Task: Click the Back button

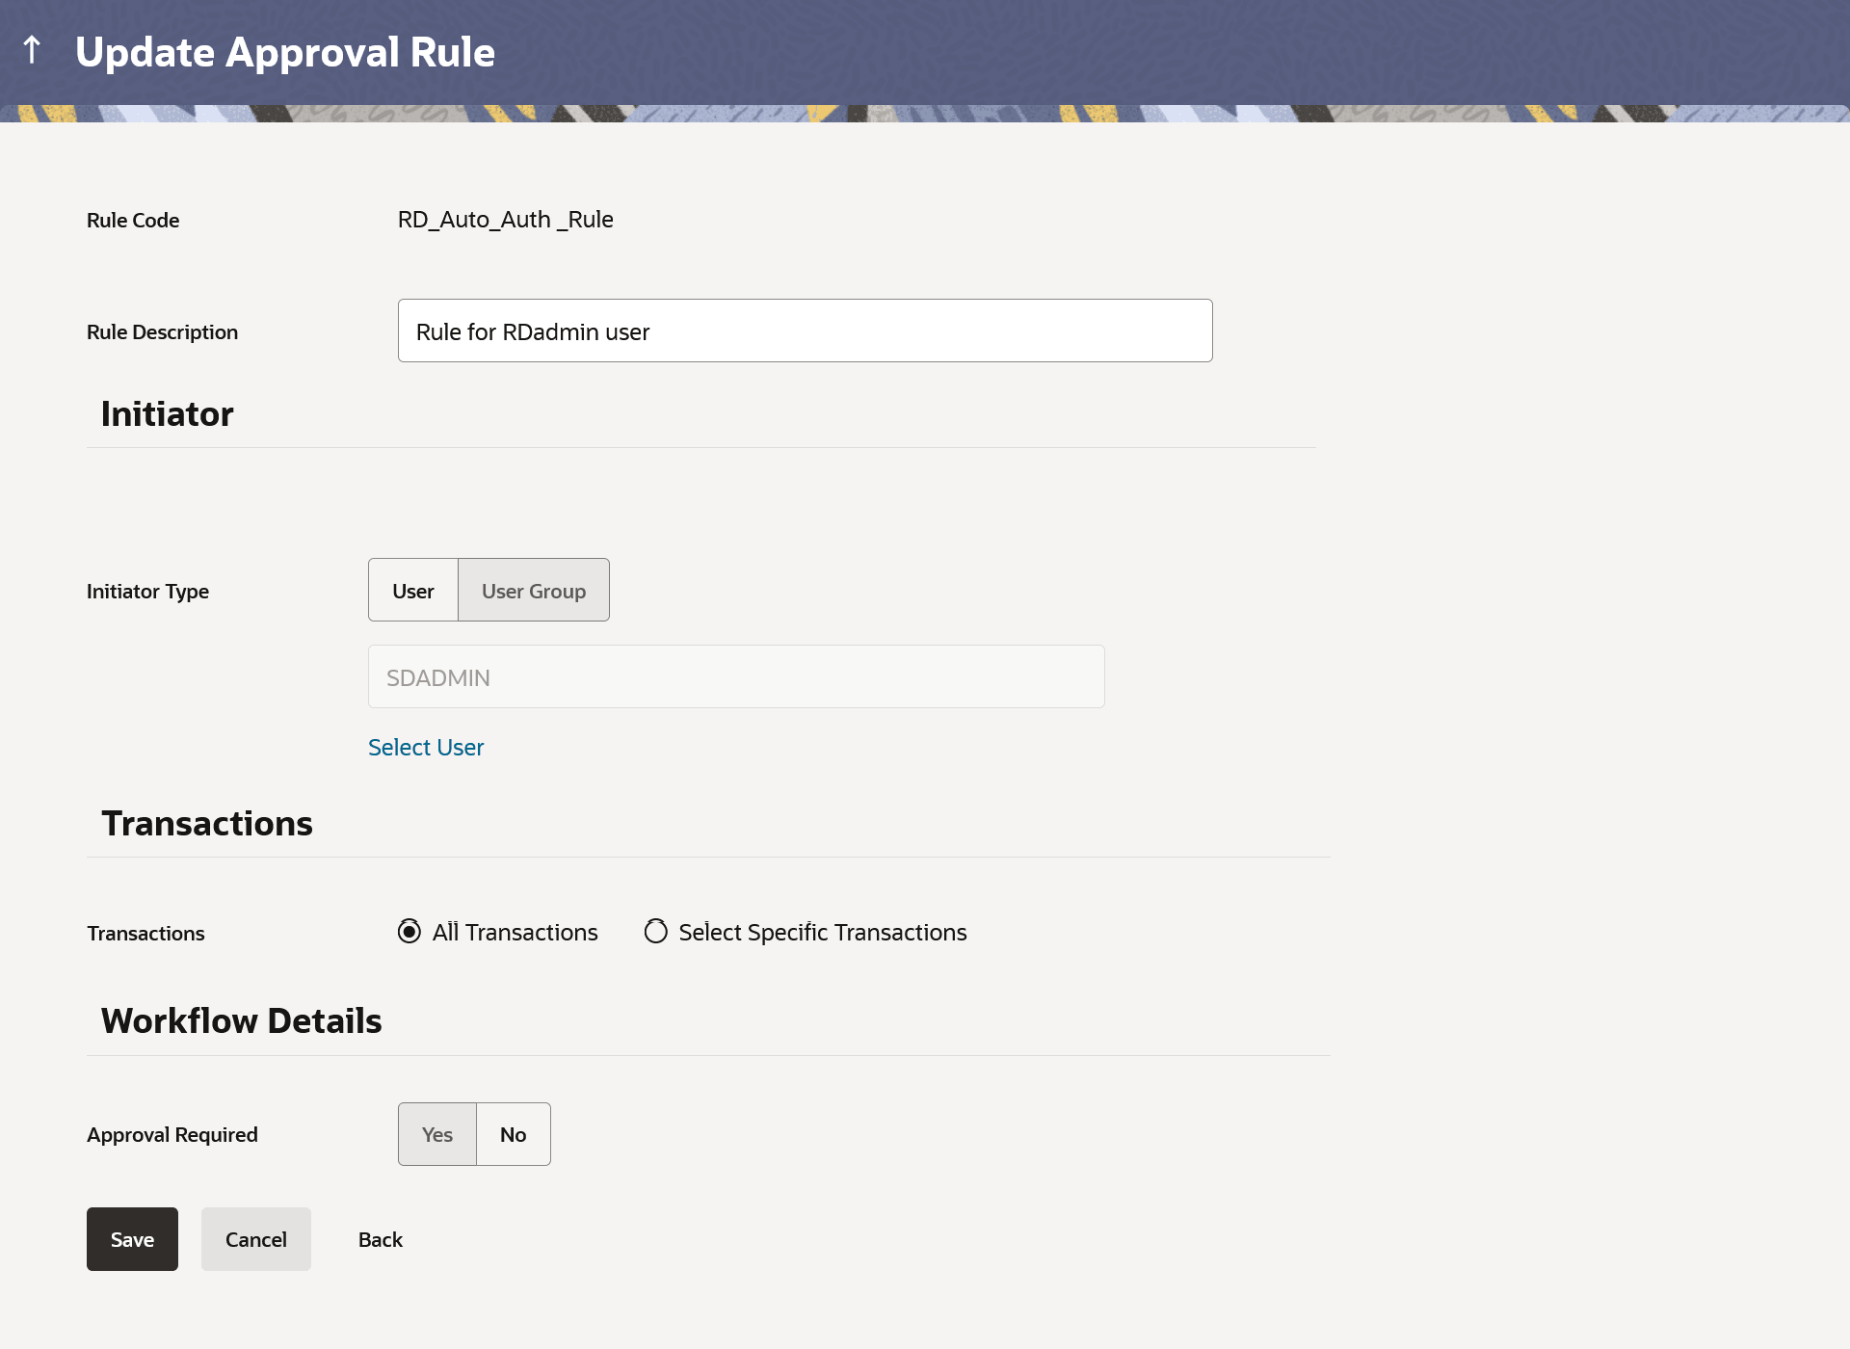Action: (380, 1240)
